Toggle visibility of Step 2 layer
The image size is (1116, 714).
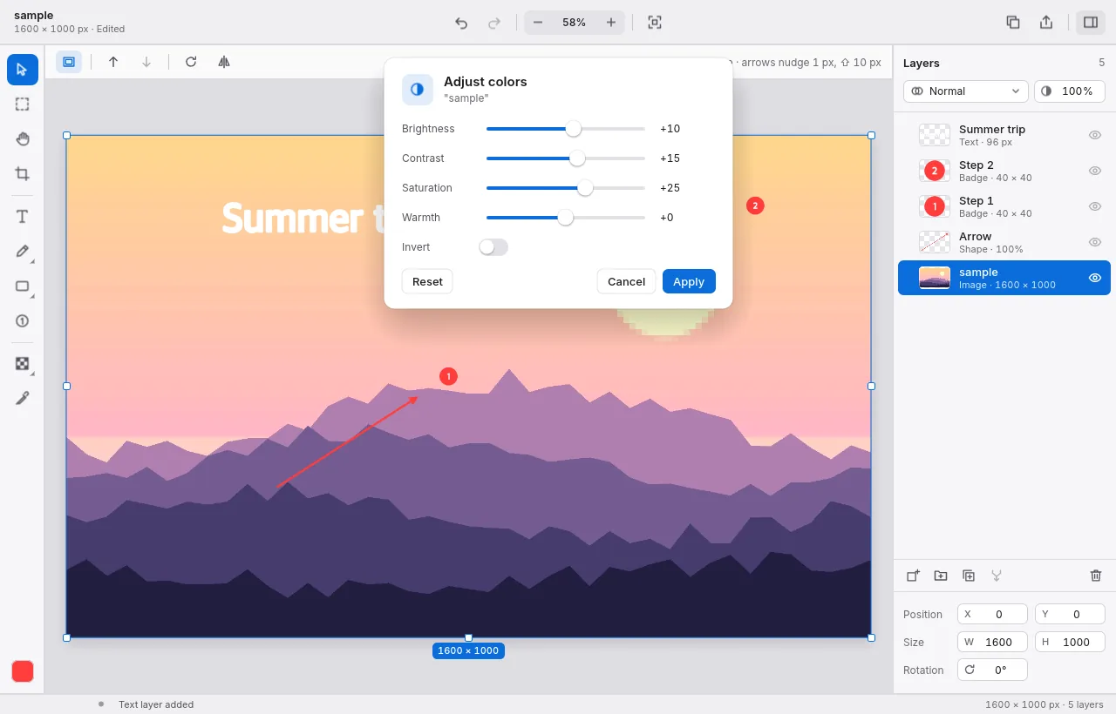[x=1095, y=171]
